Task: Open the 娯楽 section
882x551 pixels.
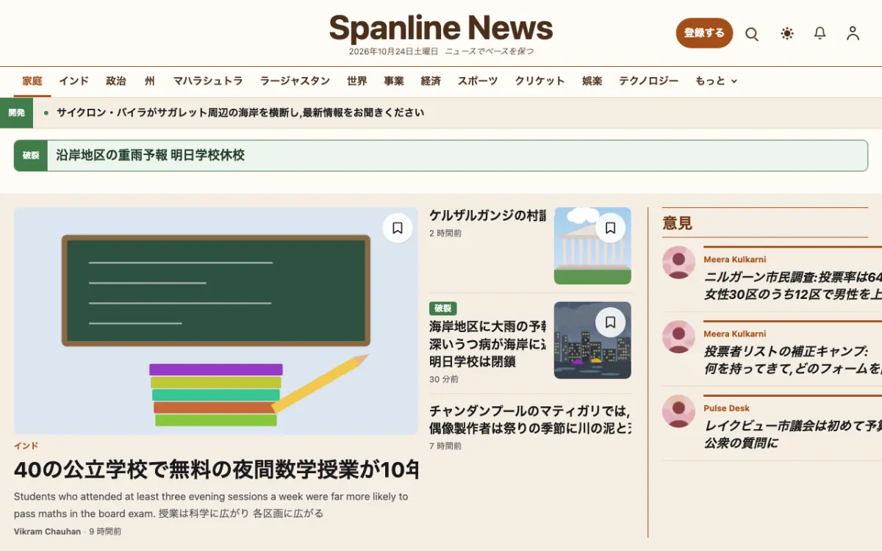Action: pos(592,81)
